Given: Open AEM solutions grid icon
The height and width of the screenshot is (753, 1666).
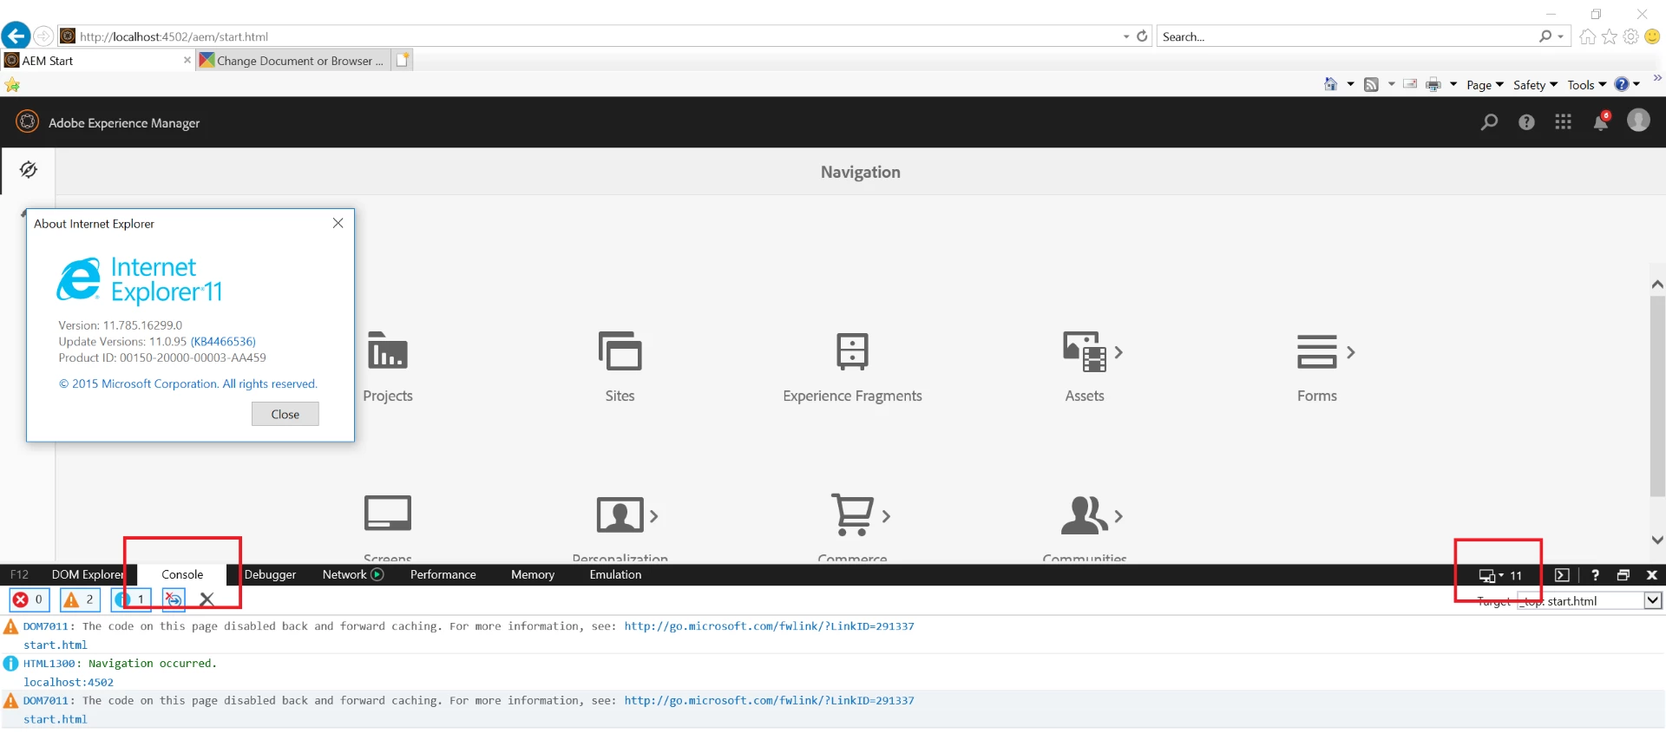Looking at the screenshot, I should click(1564, 122).
